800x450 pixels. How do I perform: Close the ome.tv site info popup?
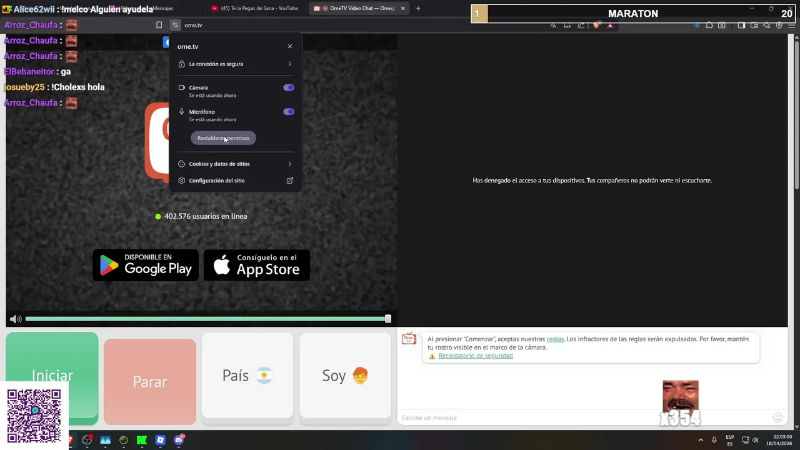click(x=289, y=46)
